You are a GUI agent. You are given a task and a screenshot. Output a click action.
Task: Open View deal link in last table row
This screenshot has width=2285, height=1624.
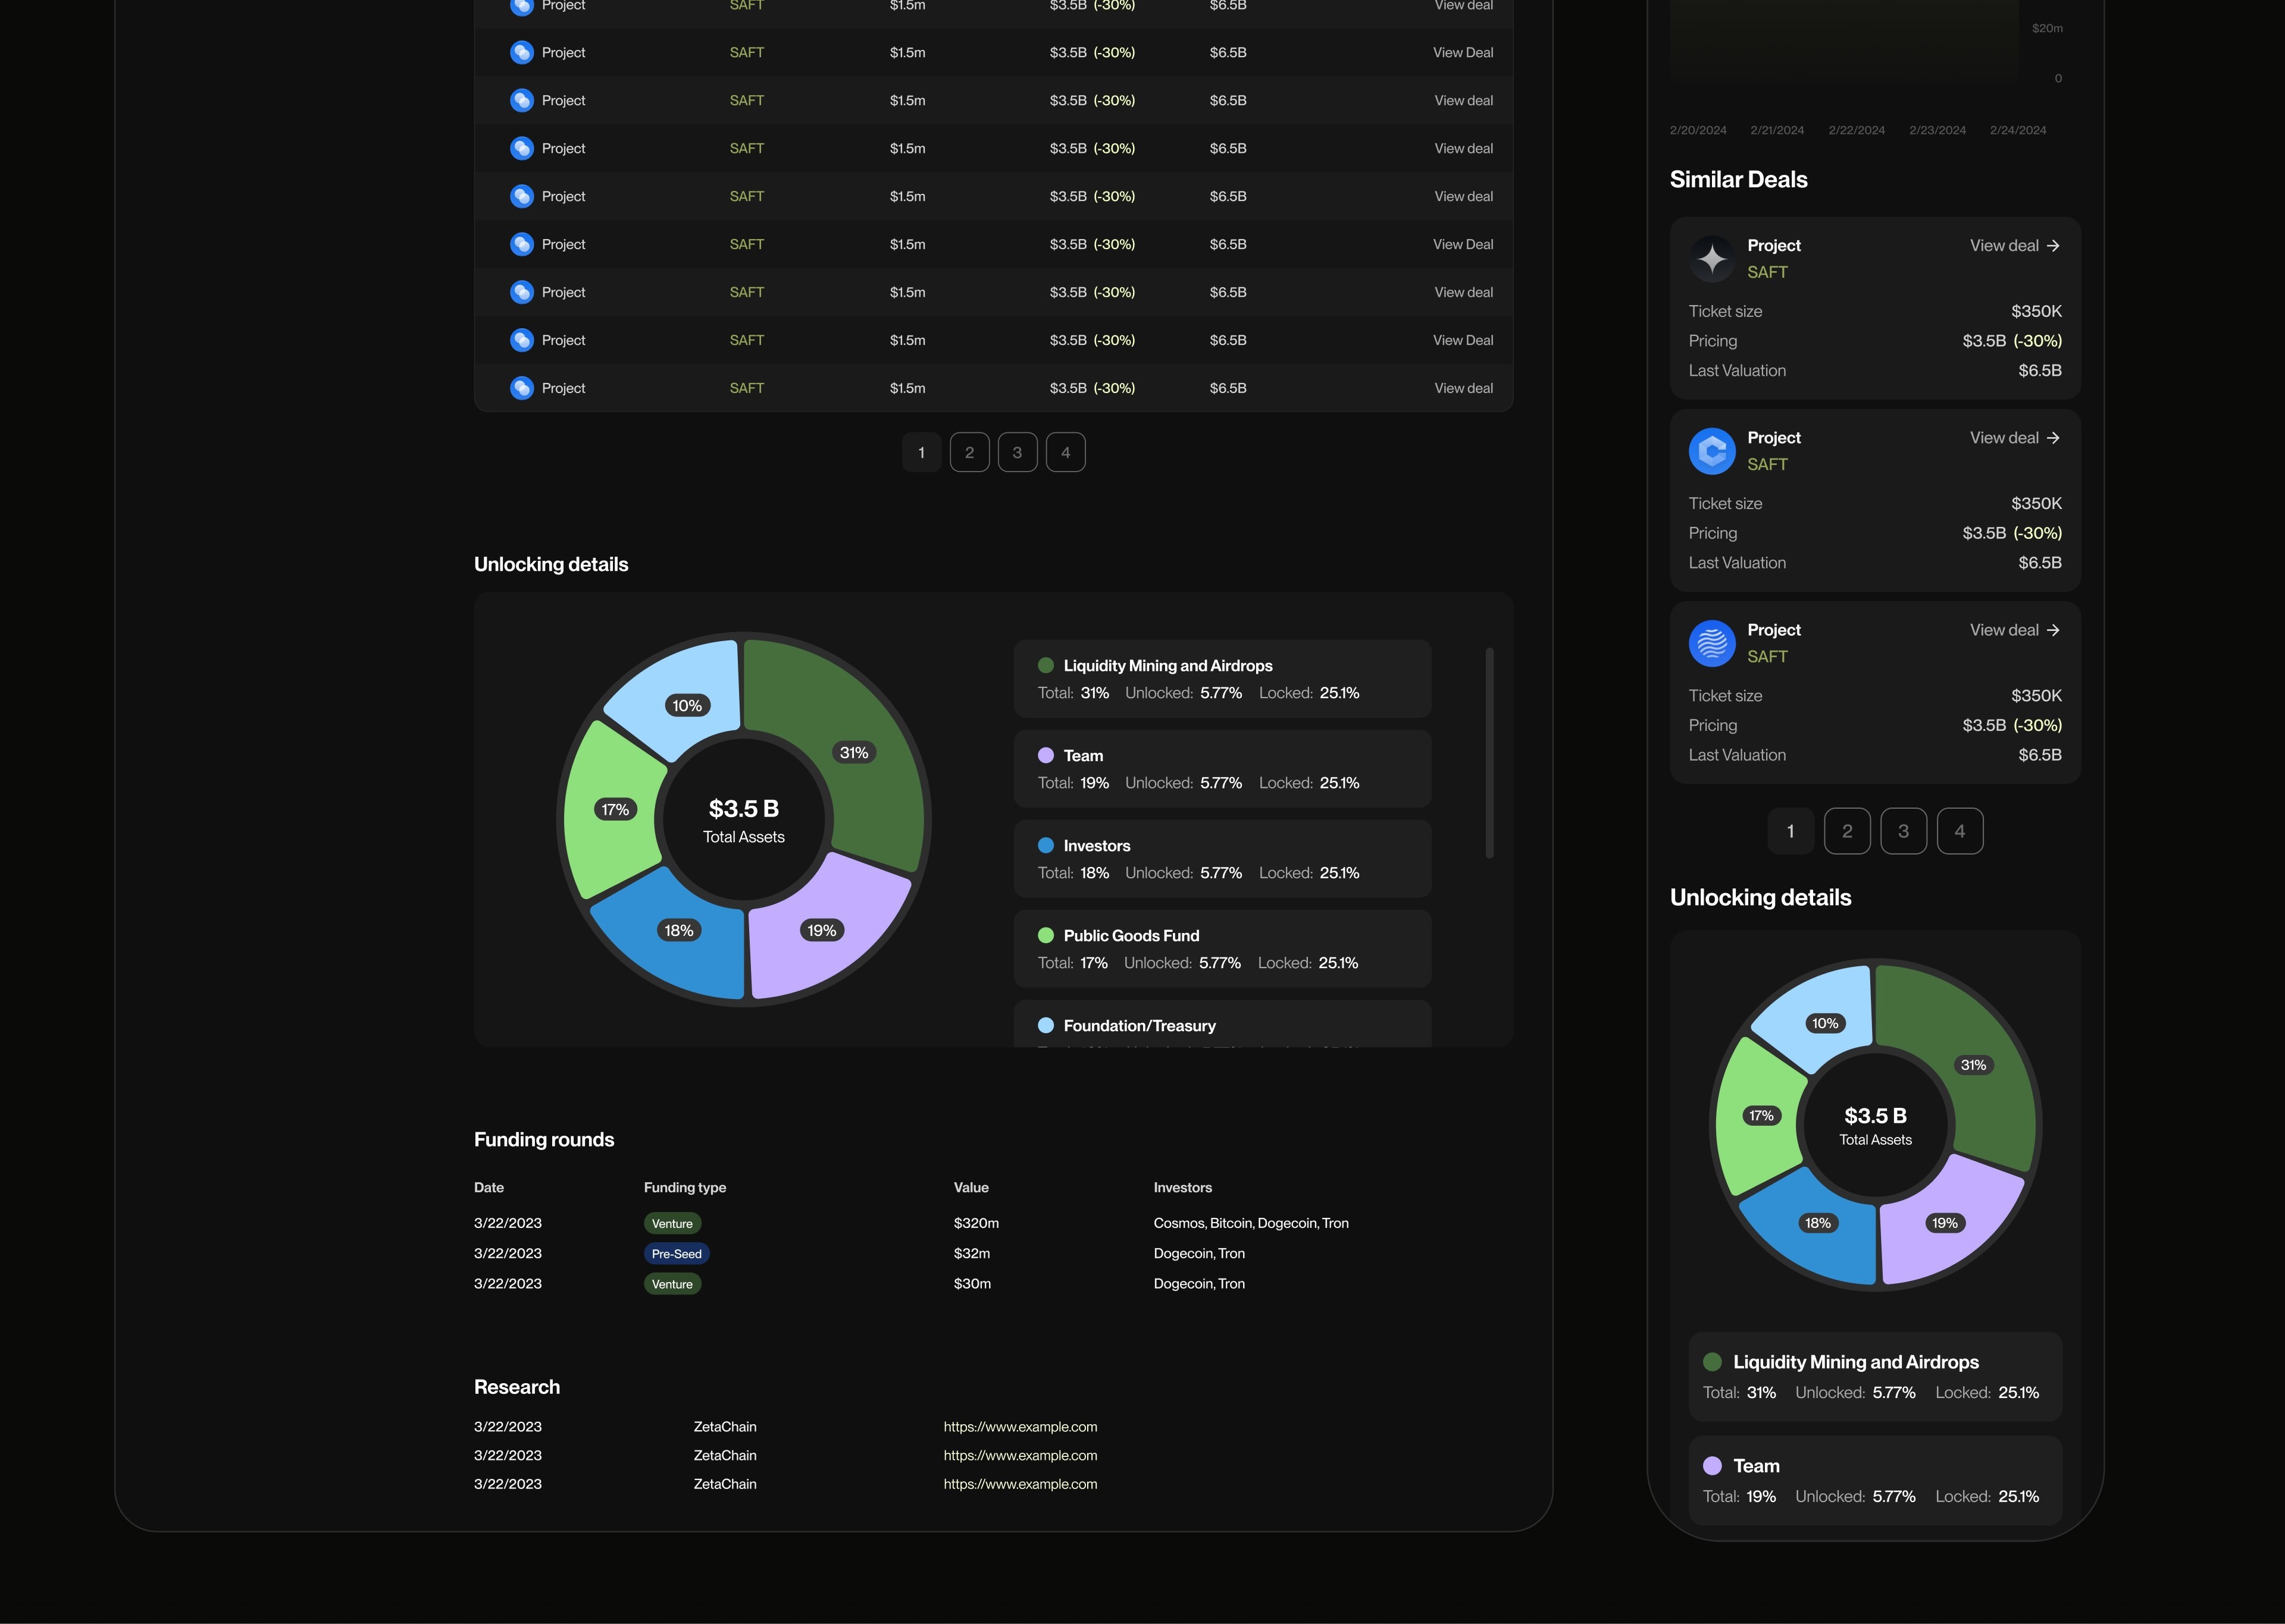tap(1463, 388)
